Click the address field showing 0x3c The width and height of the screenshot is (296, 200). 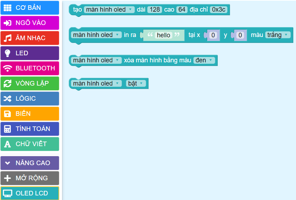click(x=218, y=10)
